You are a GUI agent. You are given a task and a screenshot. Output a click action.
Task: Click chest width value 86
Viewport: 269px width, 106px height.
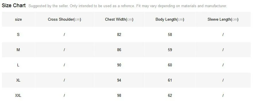pos(119,50)
